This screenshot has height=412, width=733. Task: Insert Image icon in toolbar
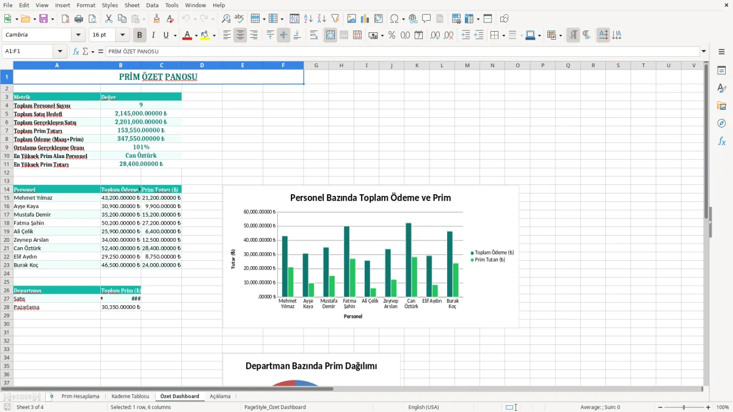(x=352, y=19)
